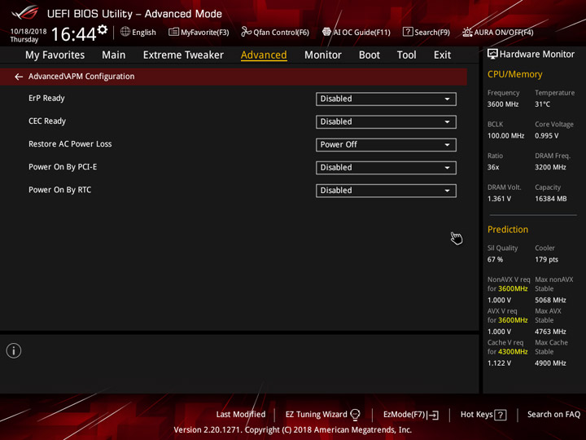Open the Tool tab

(x=406, y=55)
